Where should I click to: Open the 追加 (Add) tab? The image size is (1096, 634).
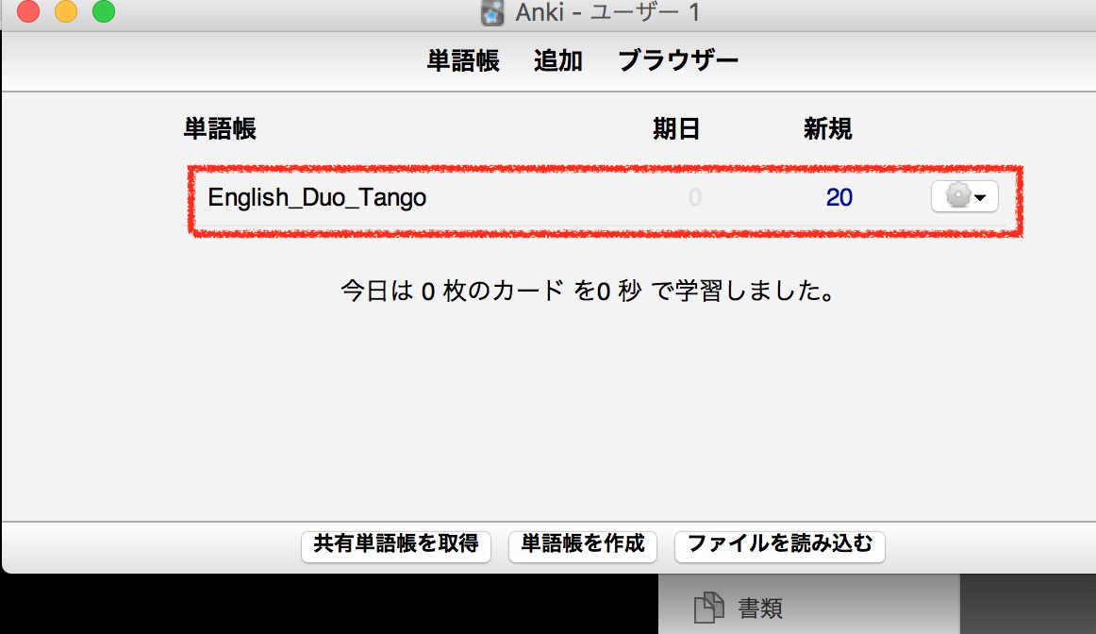pos(557,60)
